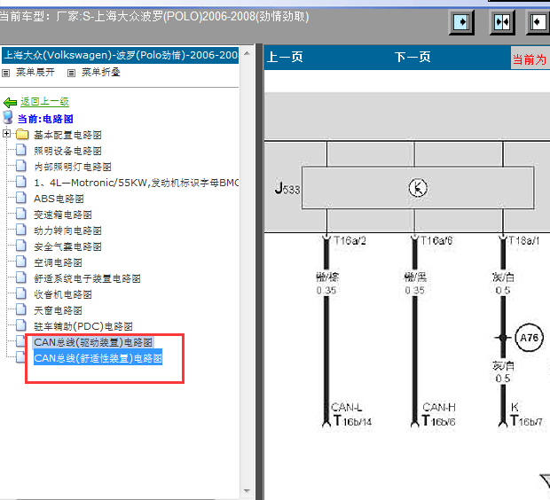
Task: Open CAN总线(驱动装置)电路图 diagram
Action: pyautogui.click(x=93, y=342)
